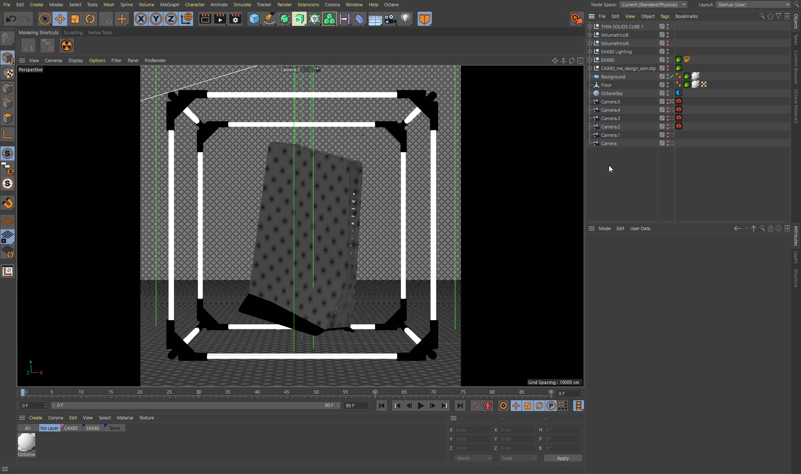Open the Octane menu
This screenshot has width=801, height=474.
(x=391, y=5)
